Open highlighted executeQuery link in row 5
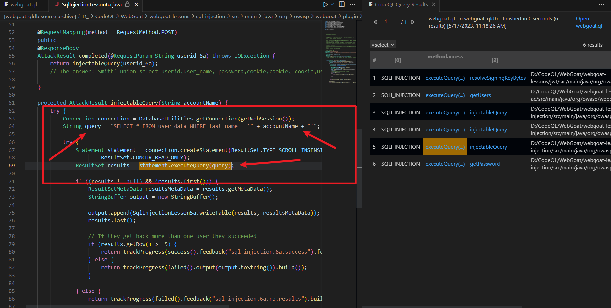The height and width of the screenshot is (308, 611). 445,147
